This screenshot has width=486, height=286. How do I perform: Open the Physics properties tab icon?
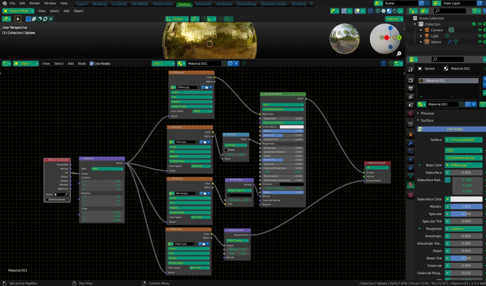pos(411,159)
